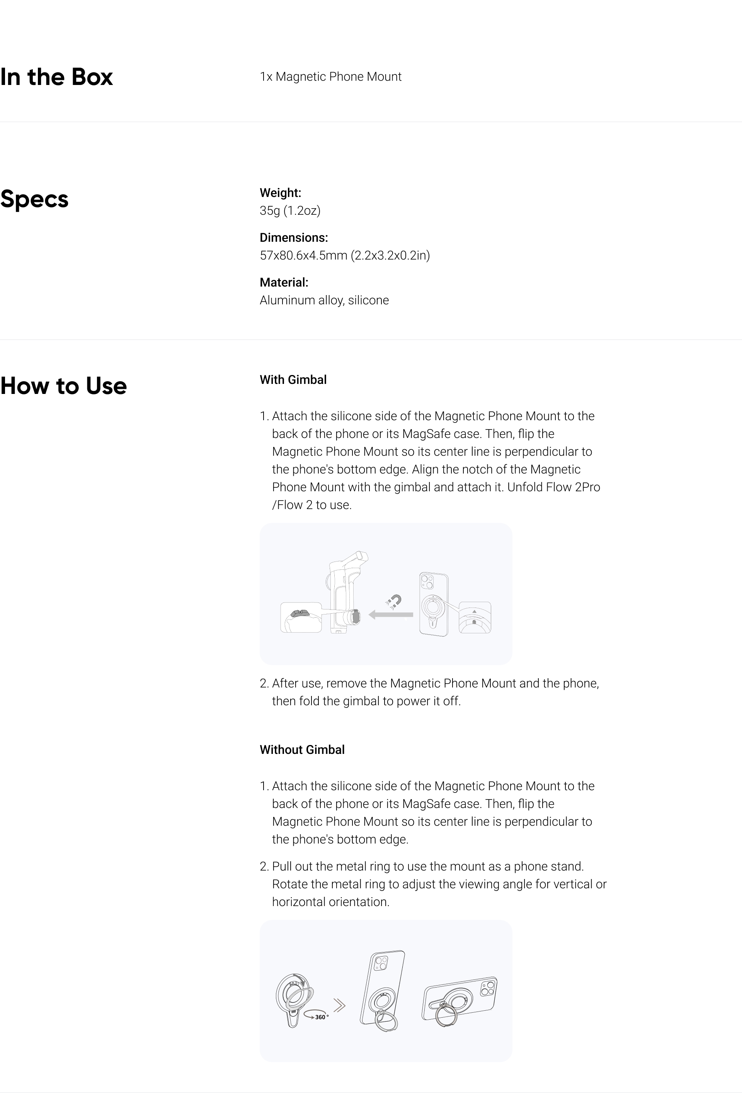Image resolution: width=742 pixels, height=1093 pixels.
Task: Click the dimensions value '57x80.6x4.5mm'
Action: [303, 255]
